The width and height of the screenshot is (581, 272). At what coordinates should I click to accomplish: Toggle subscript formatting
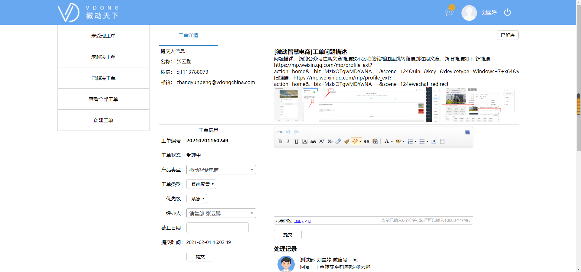pos(330,141)
